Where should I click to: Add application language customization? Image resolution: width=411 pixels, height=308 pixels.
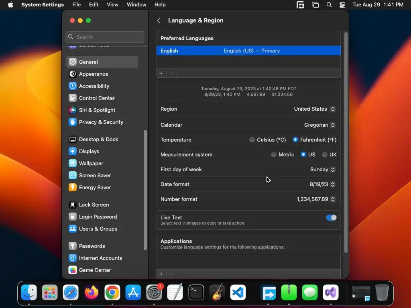point(161,274)
